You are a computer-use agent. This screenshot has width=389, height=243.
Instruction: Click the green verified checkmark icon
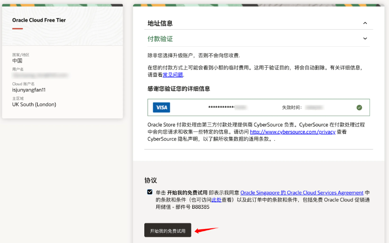point(359,107)
